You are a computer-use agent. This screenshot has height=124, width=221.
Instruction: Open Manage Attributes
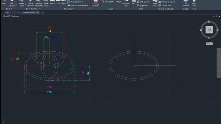pos(39,3)
